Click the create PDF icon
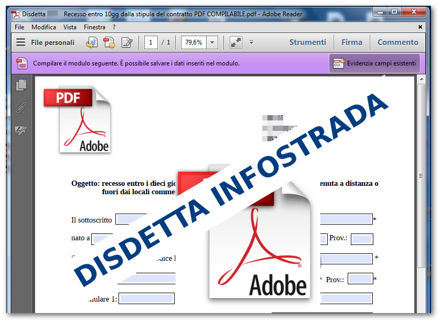This screenshot has width=441, height=323. coord(109,42)
